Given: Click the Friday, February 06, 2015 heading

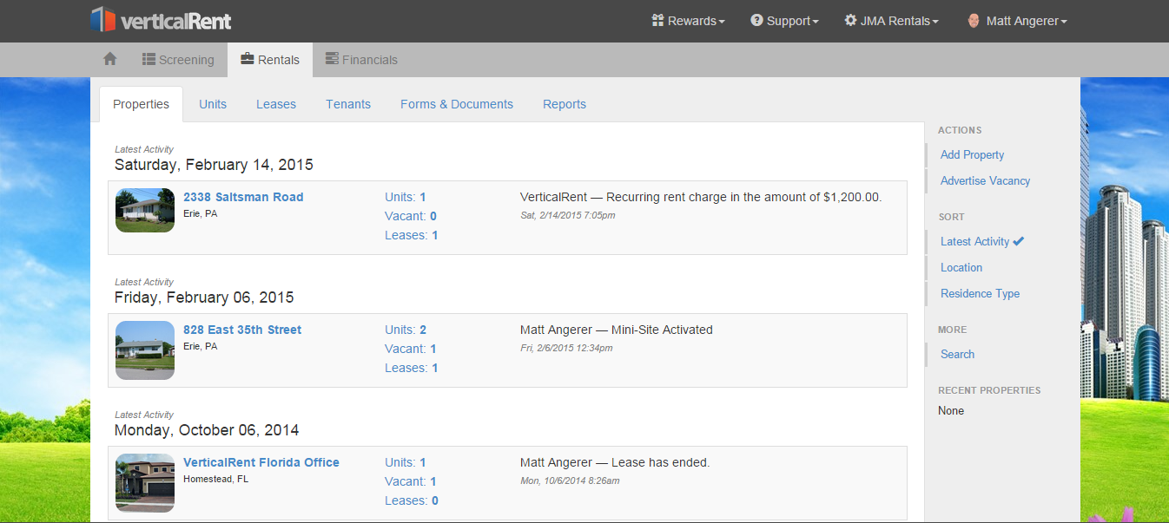Looking at the screenshot, I should point(204,297).
